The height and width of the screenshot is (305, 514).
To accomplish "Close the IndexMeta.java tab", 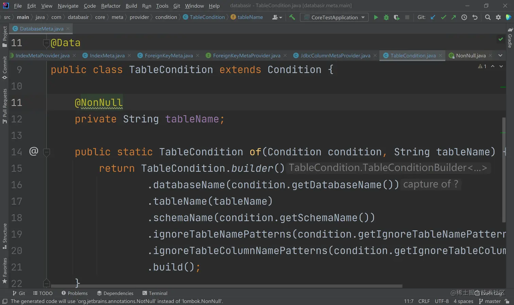I will [129, 55].
